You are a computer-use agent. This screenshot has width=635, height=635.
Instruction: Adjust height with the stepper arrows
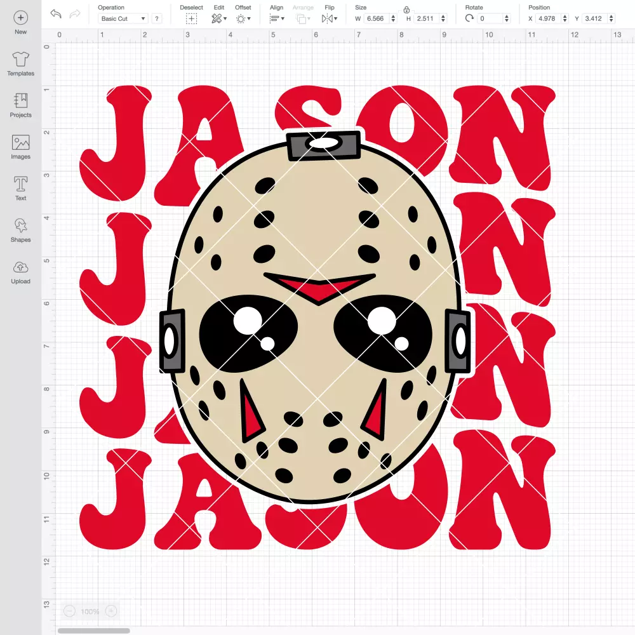coord(443,18)
